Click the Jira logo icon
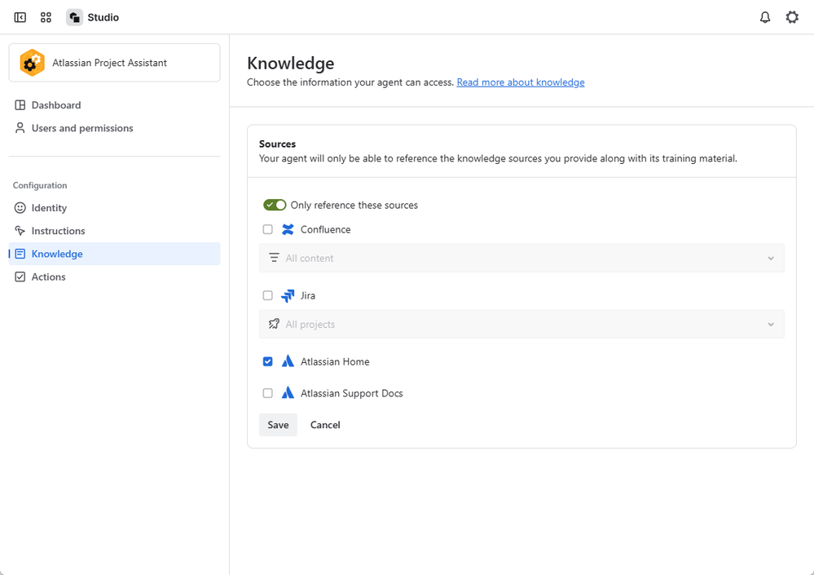 click(288, 296)
